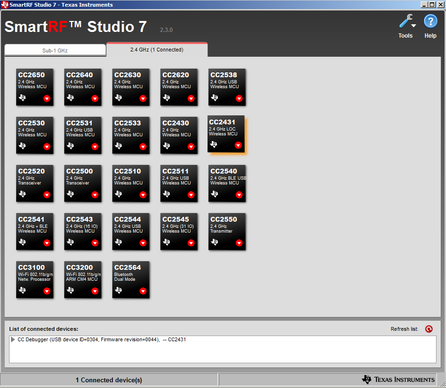Open the CC2543 red dropdown arrow
Viewport: 446px width, 388px height.
(95, 243)
